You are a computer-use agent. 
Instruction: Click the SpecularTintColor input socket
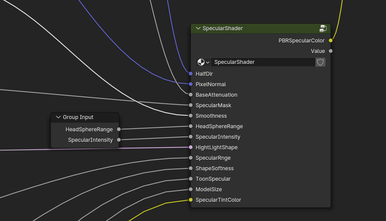pyautogui.click(x=191, y=200)
